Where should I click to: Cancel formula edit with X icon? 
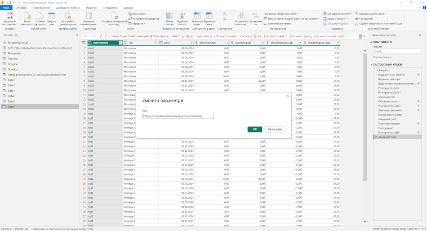point(85,36)
